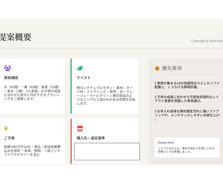The width and height of the screenshot is (223, 184).
Task: Click the Design Note label
Action: point(166,142)
